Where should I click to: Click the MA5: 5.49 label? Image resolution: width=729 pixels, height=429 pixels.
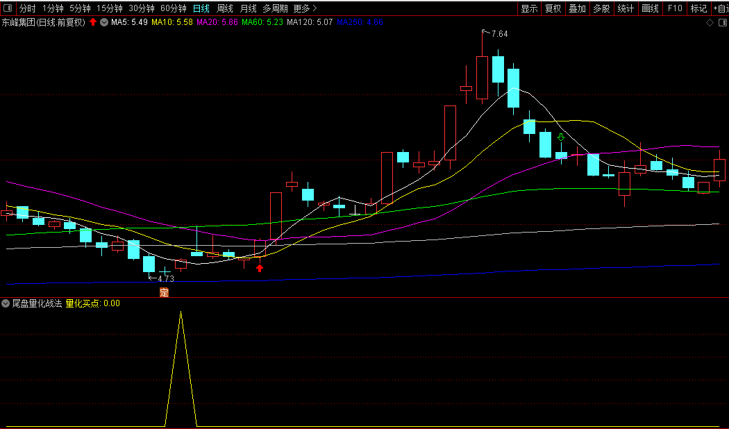tap(129, 22)
